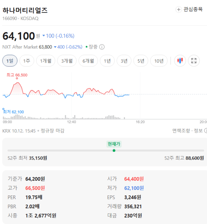Click the 거래량 356,321 value

[133, 206]
